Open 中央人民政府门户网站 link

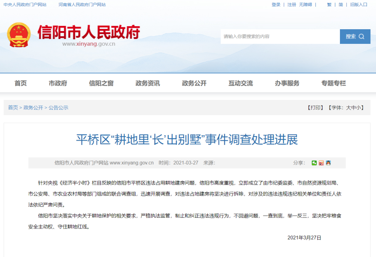pos(25,4)
